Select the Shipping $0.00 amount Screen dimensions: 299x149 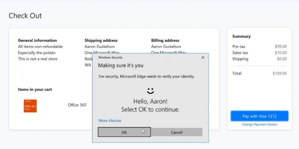[282, 59]
